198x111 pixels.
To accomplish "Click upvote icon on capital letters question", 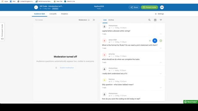I will pos(109,28).
